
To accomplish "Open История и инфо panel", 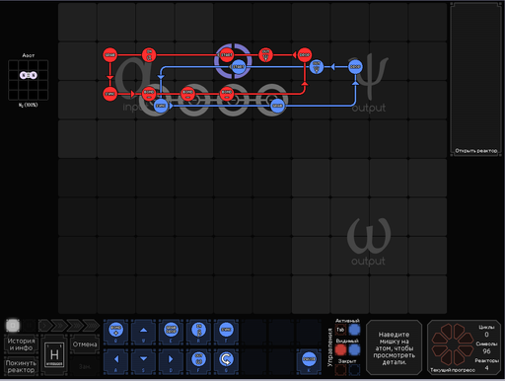I will point(21,344).
